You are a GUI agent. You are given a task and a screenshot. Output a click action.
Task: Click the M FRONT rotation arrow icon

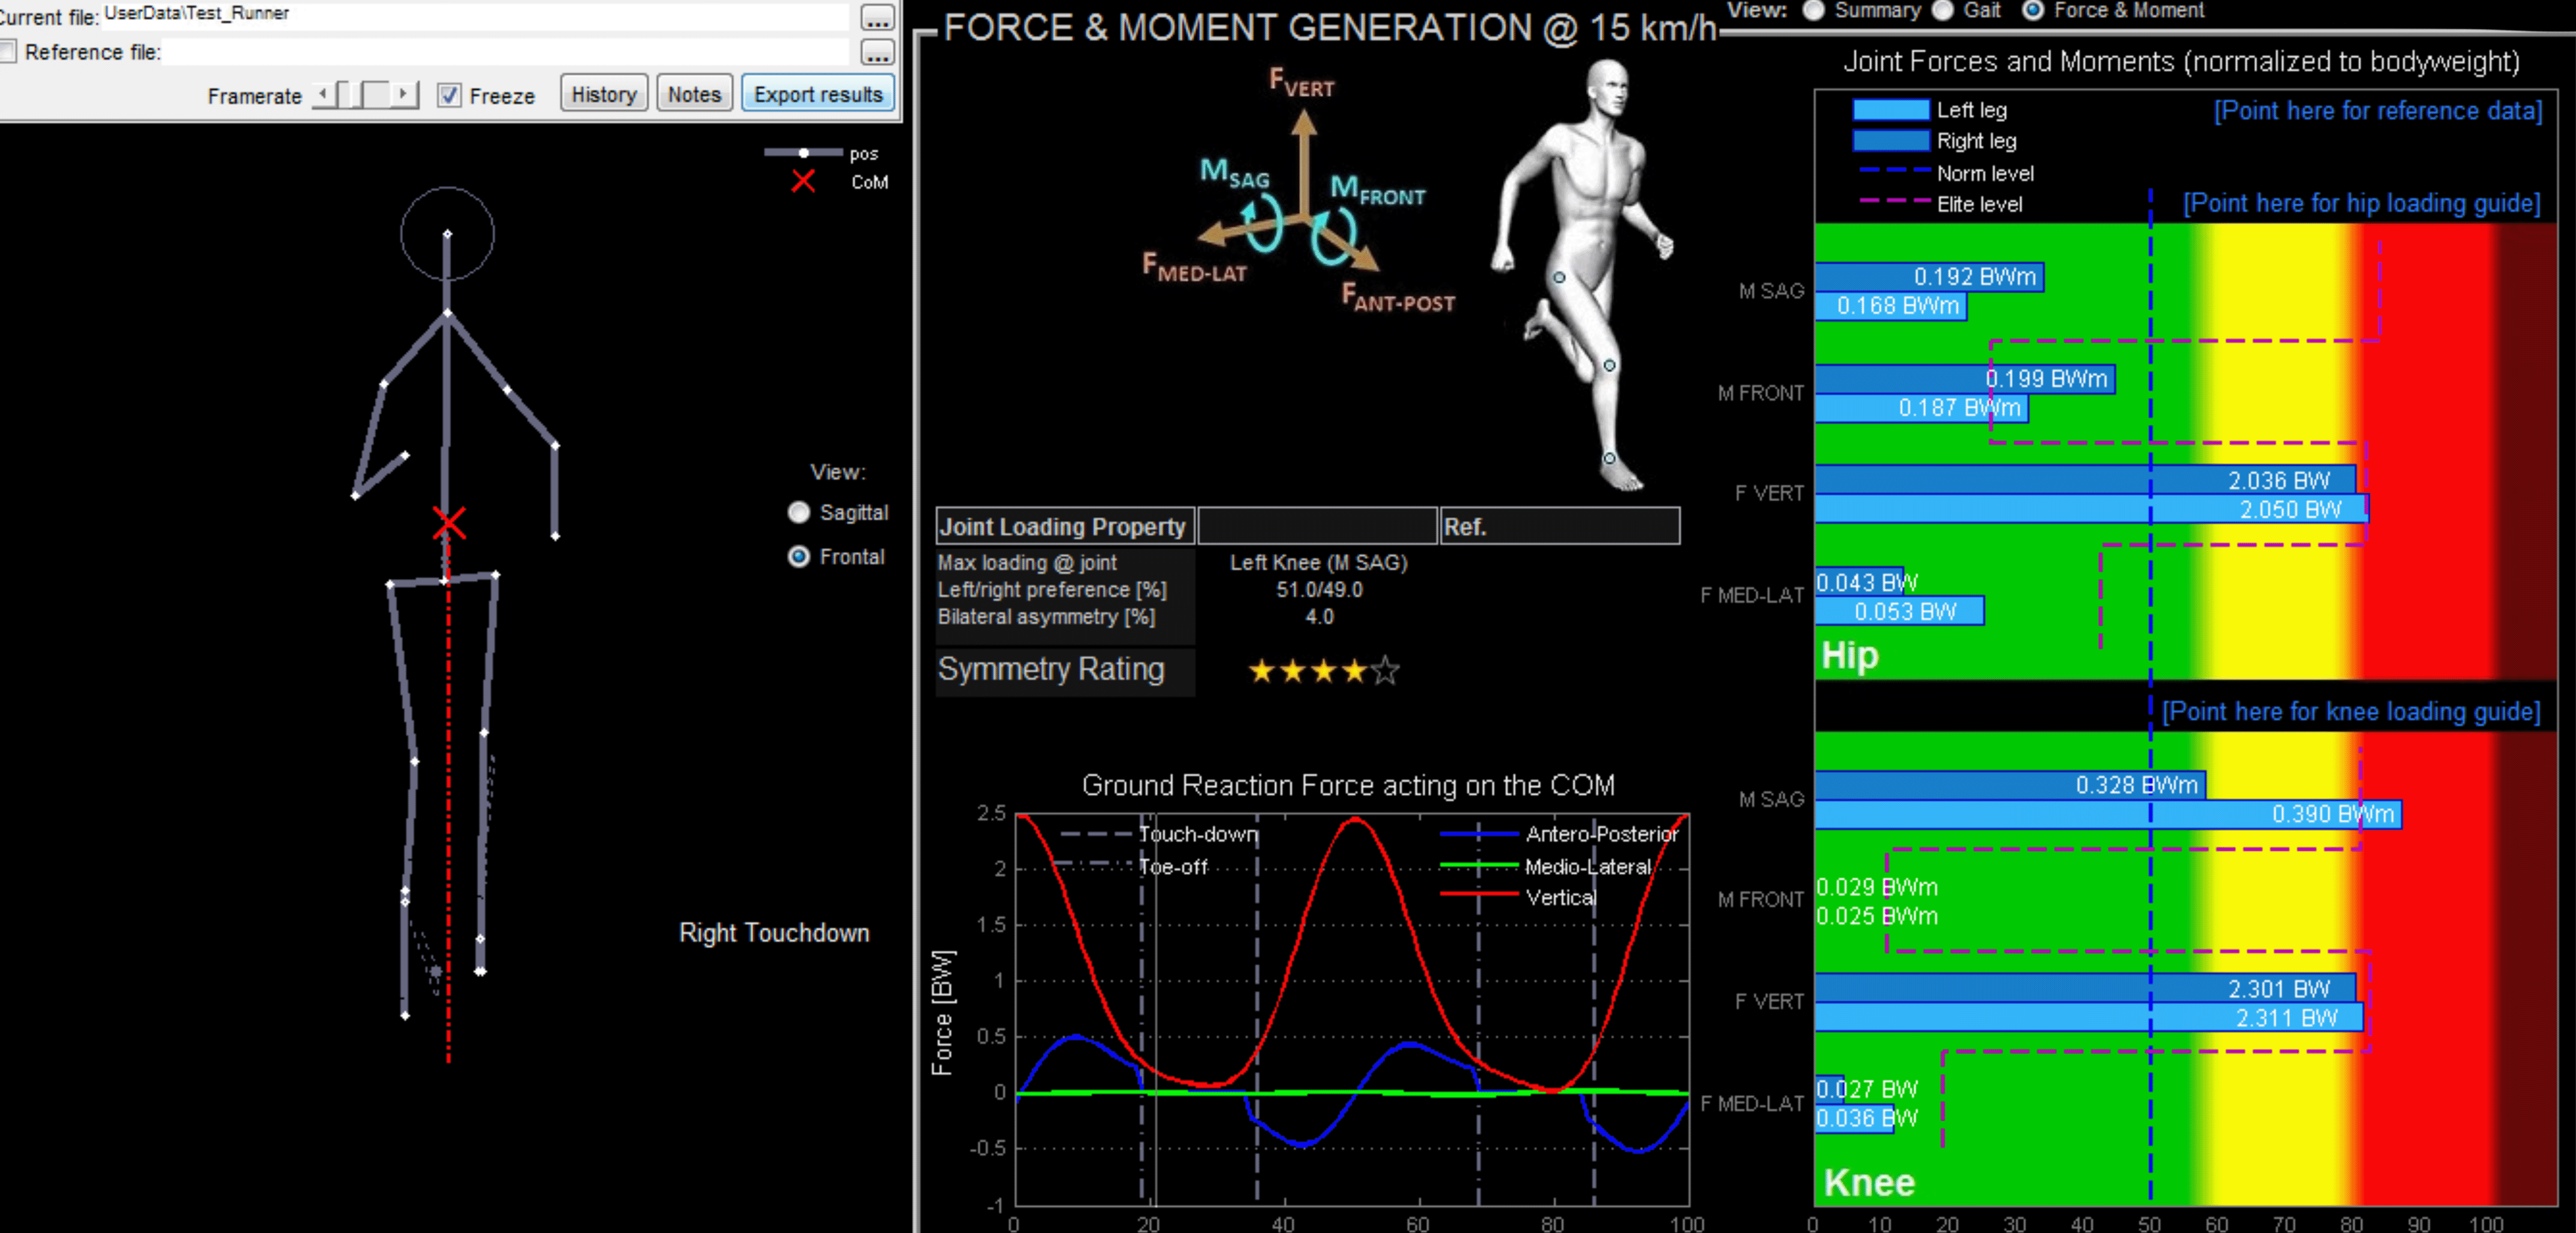(x=1333, y=238)
